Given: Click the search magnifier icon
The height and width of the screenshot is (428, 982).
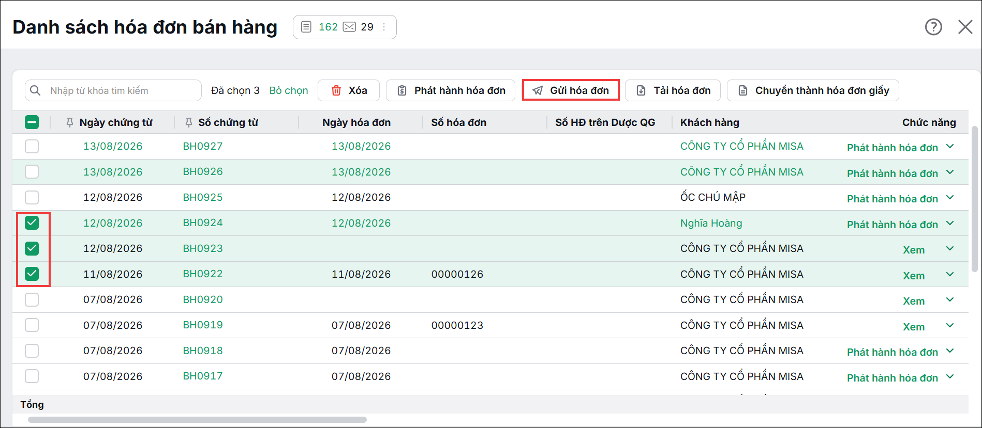Looking at the screenshot, I should click(35, 90).
